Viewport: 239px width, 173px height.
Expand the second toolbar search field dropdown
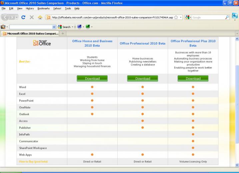click(54, 27)
